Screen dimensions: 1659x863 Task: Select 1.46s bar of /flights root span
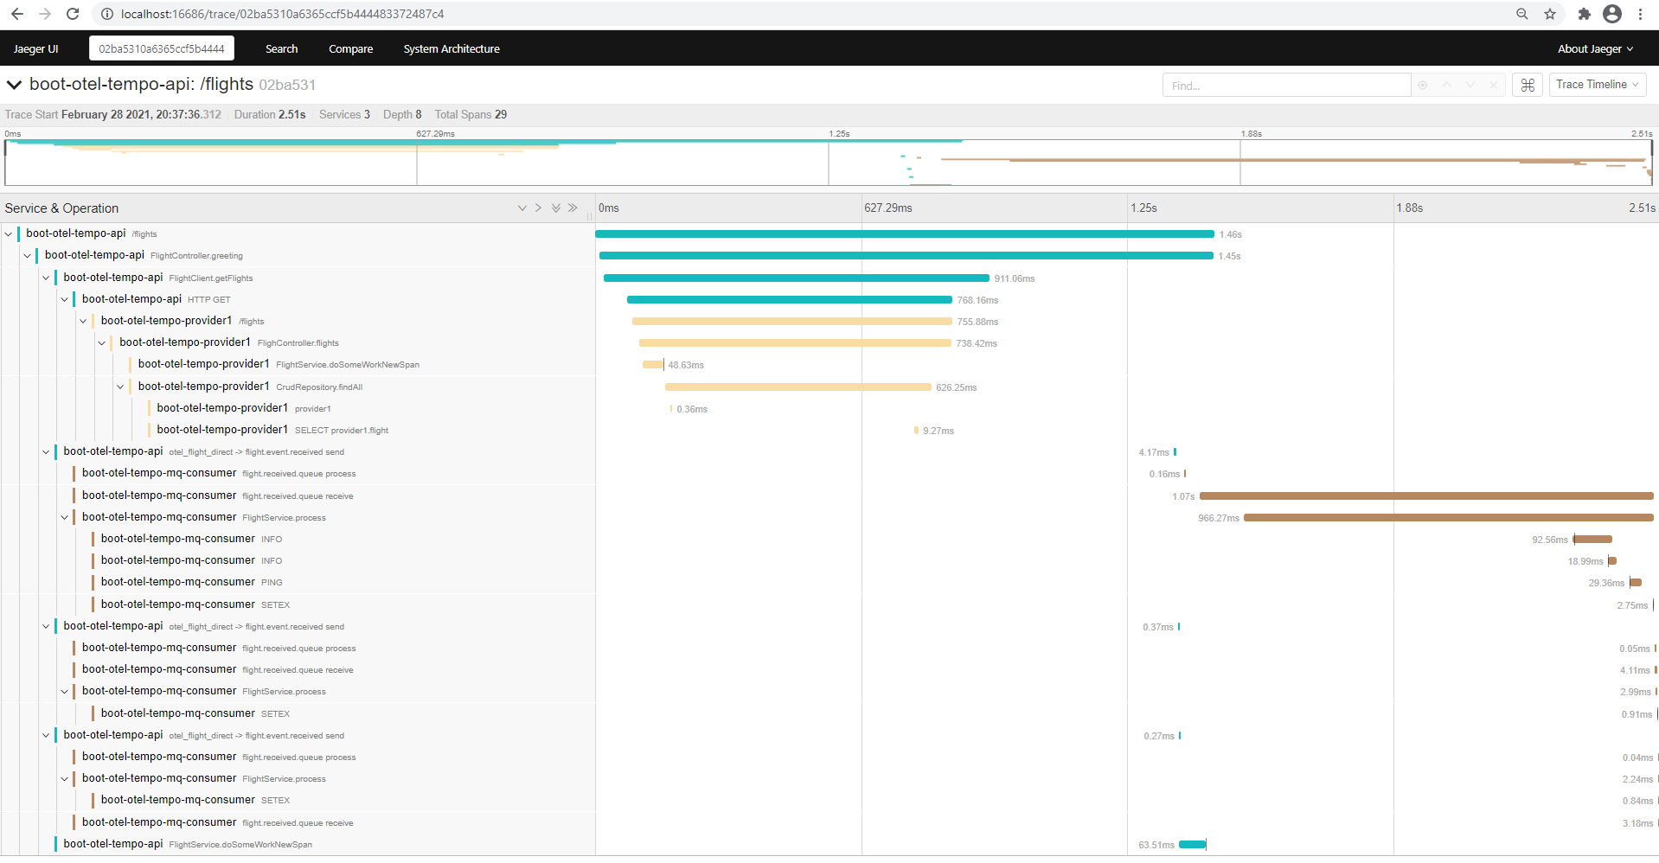click(905, 233)
